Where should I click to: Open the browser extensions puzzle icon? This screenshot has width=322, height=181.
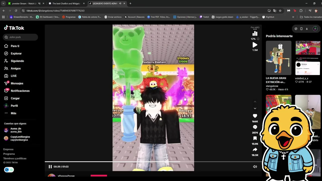(301, 11)
